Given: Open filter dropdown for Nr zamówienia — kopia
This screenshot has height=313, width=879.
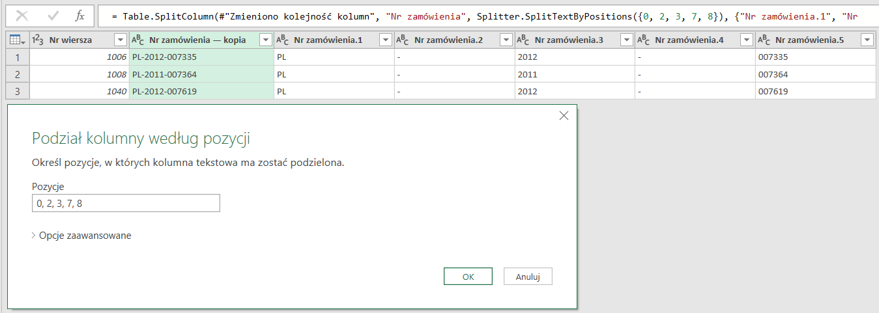Looking at the screenshot, I should pyautogui.click(x=265, y=40).
